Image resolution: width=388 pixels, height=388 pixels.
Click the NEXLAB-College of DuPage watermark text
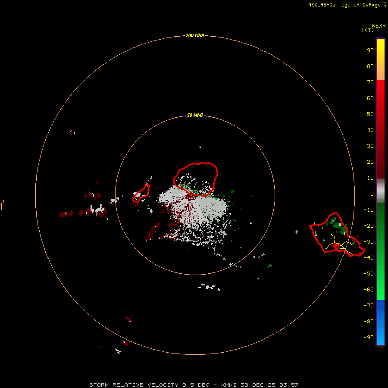(347, 5)
